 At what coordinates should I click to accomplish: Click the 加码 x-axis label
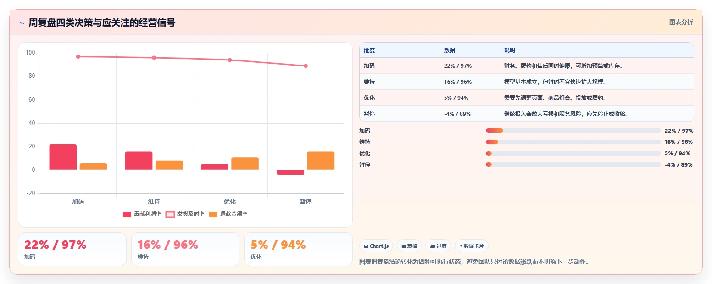78,202
